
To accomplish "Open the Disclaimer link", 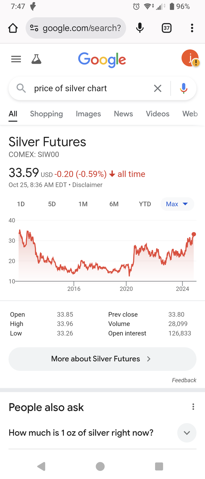I will pyautogui.click(x=87, y=185).
